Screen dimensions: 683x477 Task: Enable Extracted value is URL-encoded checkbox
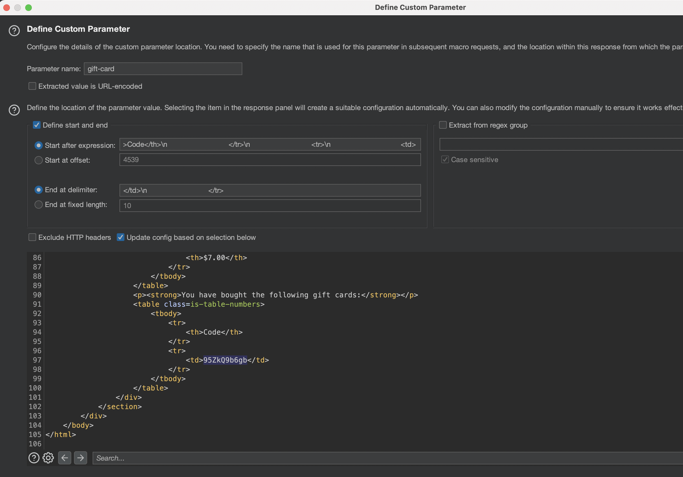click(32, 86)
